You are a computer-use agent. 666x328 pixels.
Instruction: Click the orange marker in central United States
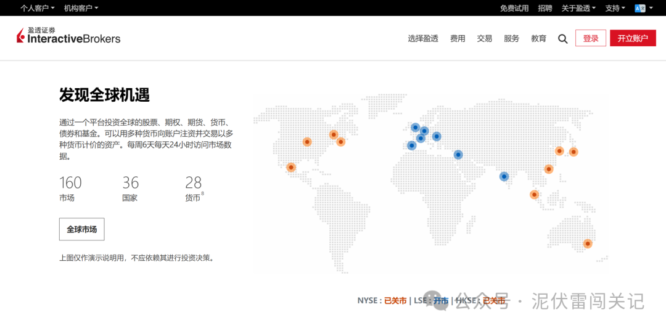pos(306,142)
